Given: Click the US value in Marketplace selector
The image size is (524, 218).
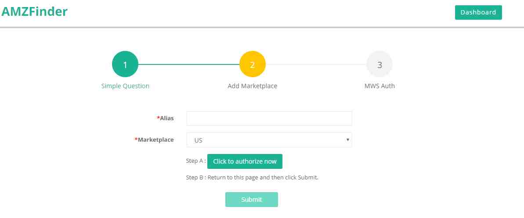Looking at the screenshot, I should click(x=198, y=140).
